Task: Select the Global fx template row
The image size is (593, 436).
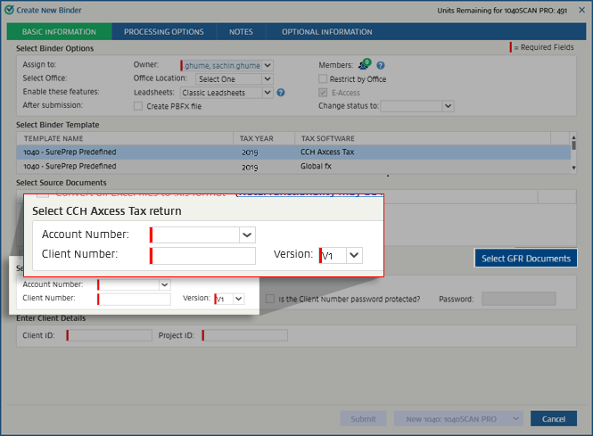Action: click(293, 167)
